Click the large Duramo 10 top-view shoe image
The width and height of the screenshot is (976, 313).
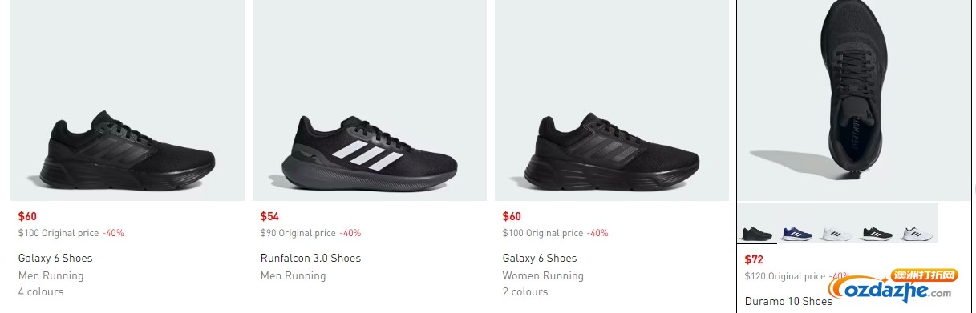click(x=854, y=100)
